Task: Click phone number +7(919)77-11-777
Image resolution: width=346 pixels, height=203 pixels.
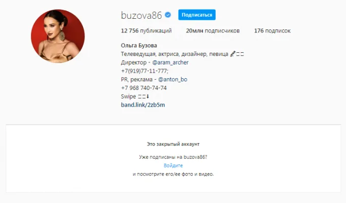Action: (x=145, y=71)
